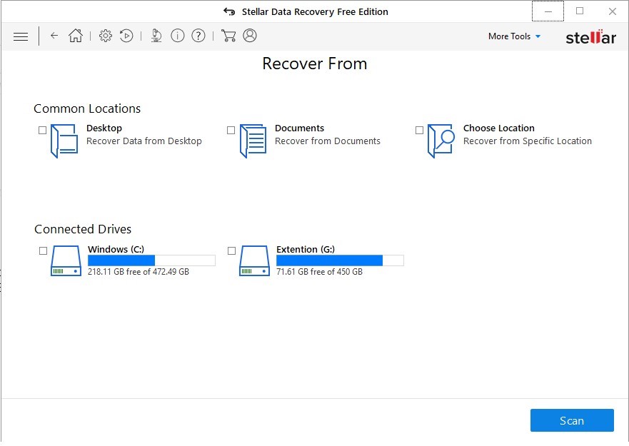Click the 'Documents' label
The image size is (629, 446).
tap(299, 128)
